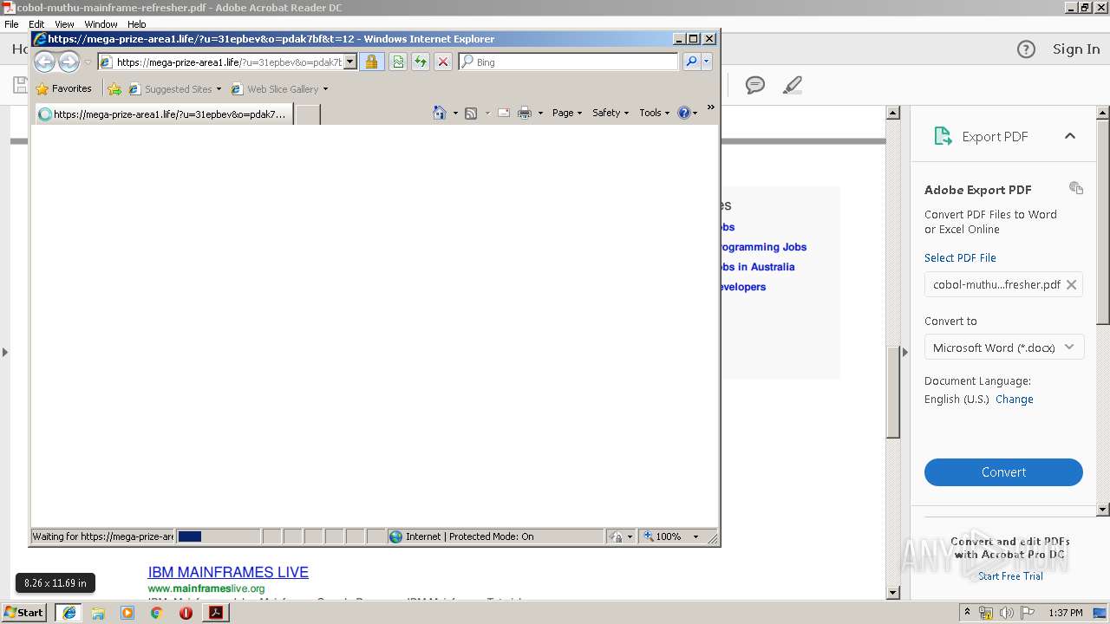1110x624 pixels.
Task: Click the IE Help question mark icon
Action: [684, 113]
